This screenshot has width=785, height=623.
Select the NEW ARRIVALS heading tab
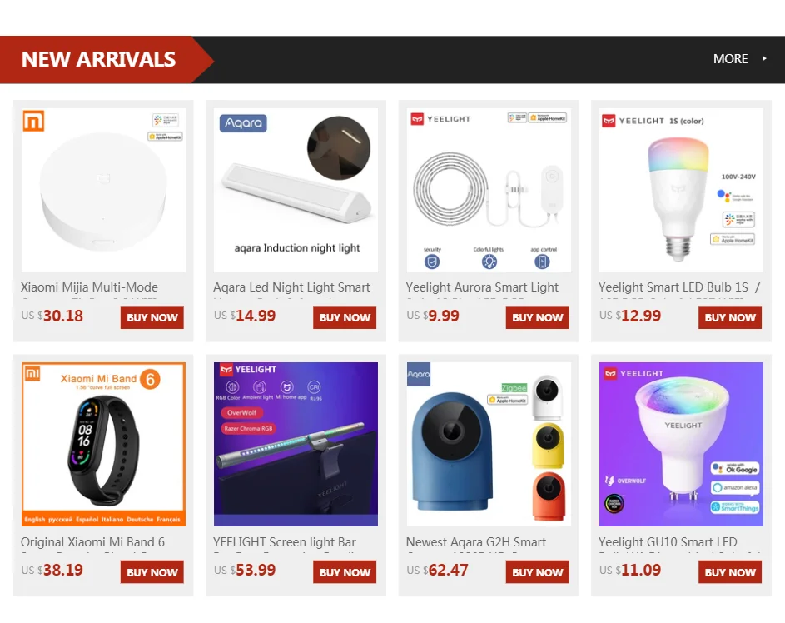(98, 60)
